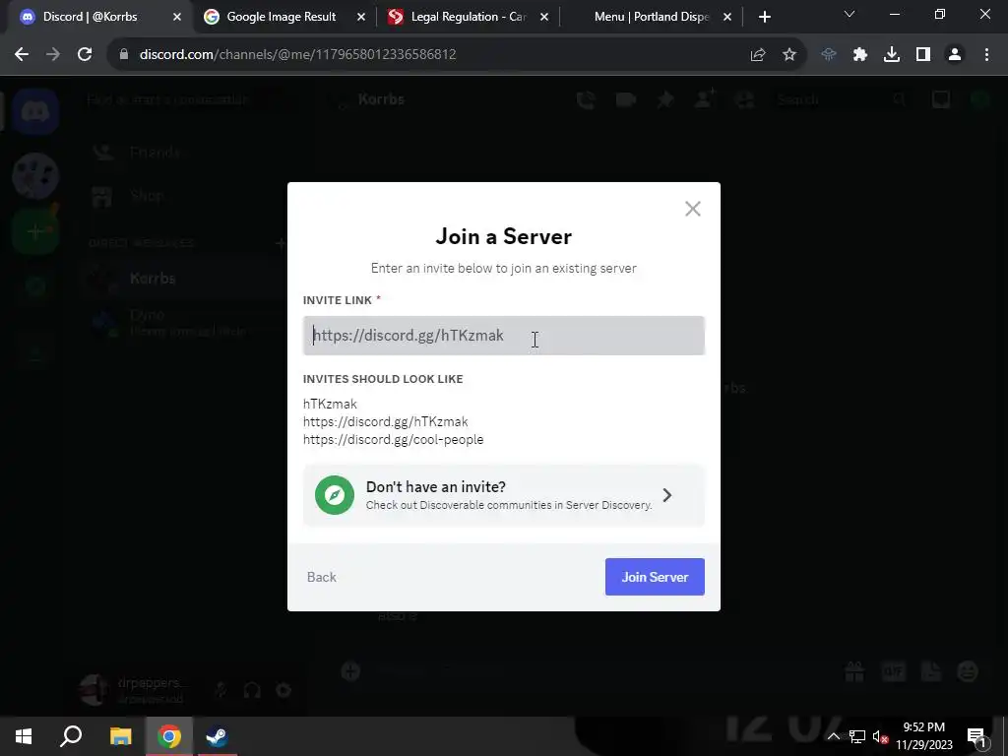The width and height of the screenshot is (1008, 756).
Task: Click the green Add a Server button
Action: (35, 231)
